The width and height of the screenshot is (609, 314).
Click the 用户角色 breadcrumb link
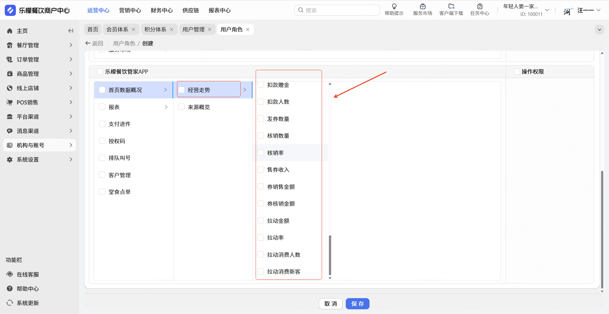(x=124, y=43)
